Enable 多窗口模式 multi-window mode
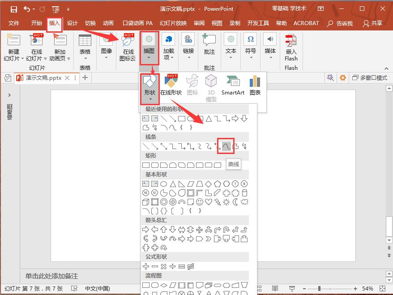The height and width of the screenshot is (295, 393). [370, 78]
